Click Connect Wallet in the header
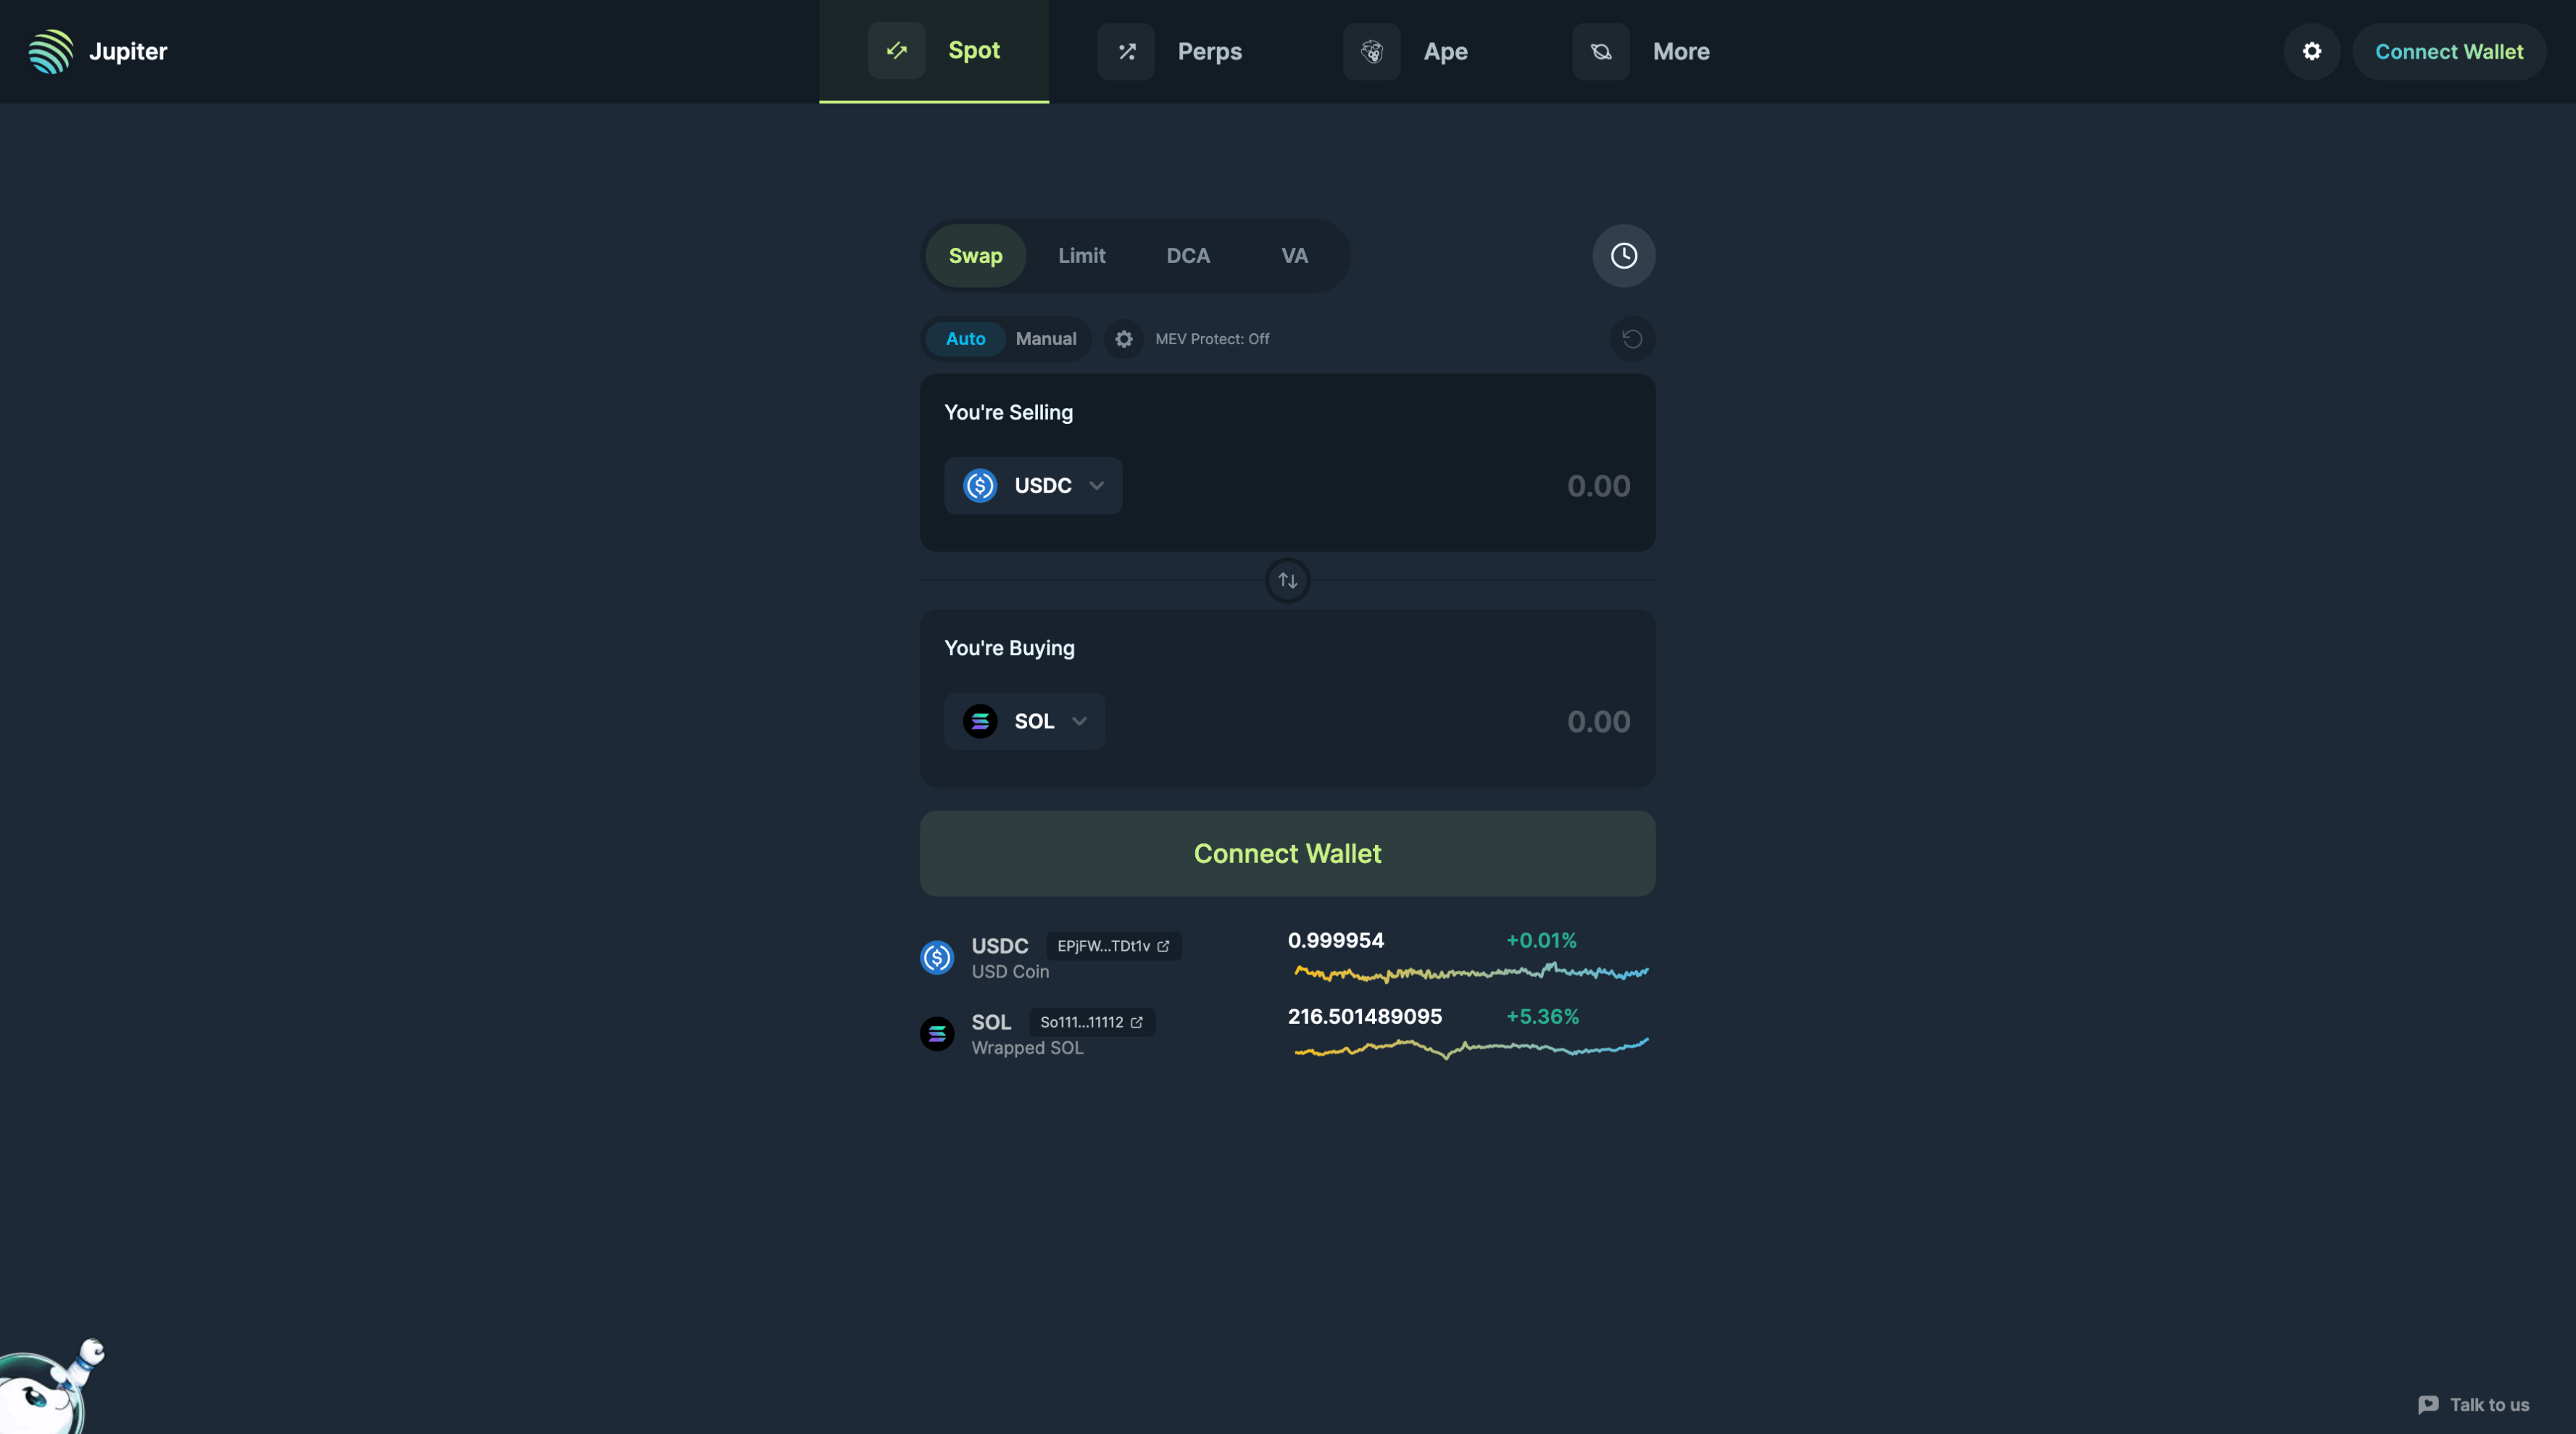The width and height of the screenshot is (2576, 1434). (x=2449, y=51)
